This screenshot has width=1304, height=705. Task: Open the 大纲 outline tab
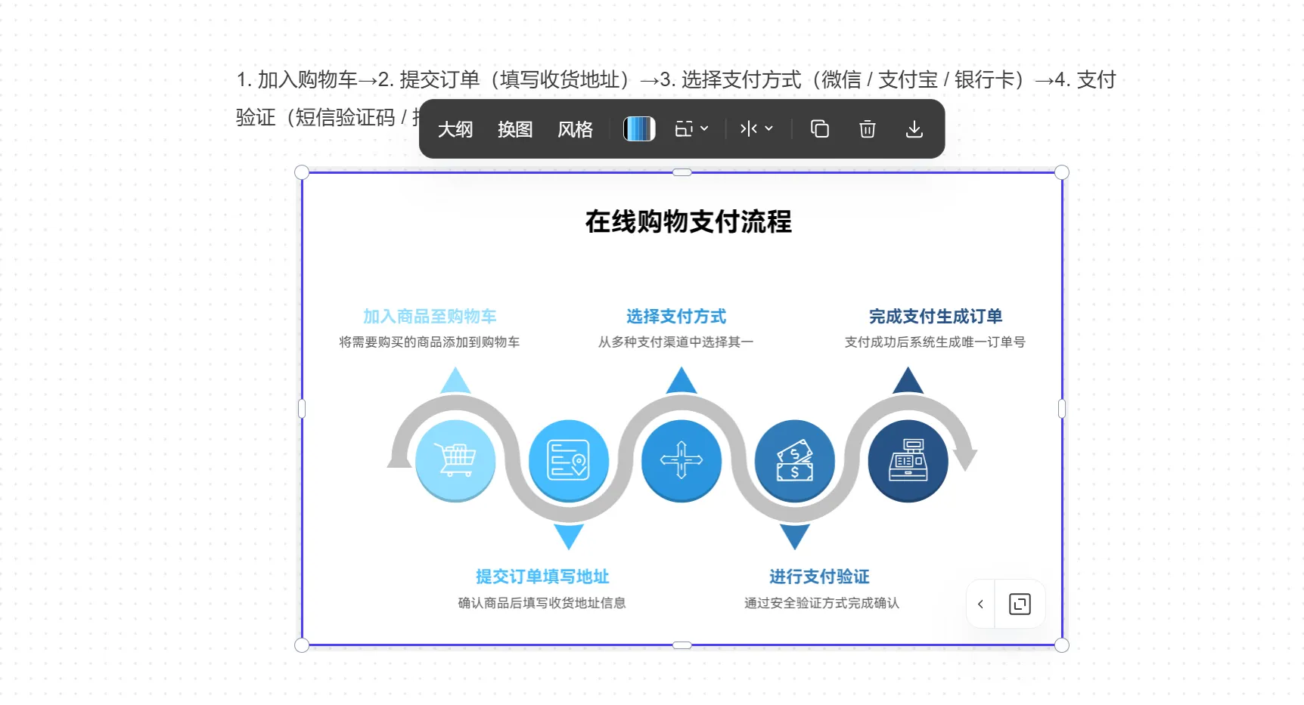tap(455, 130)
